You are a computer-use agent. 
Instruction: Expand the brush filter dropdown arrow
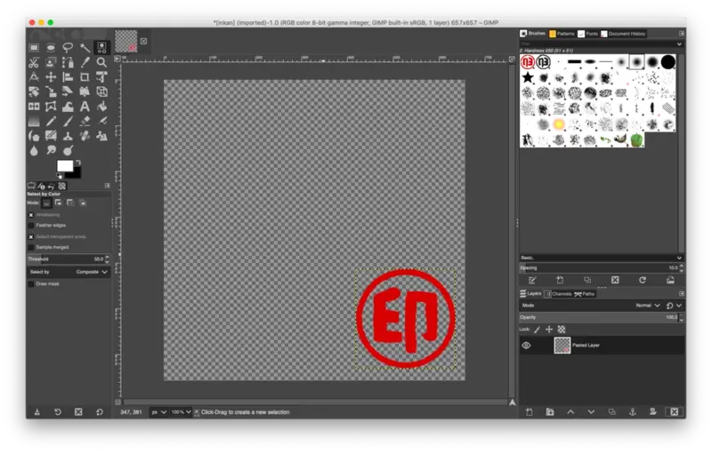680,44
